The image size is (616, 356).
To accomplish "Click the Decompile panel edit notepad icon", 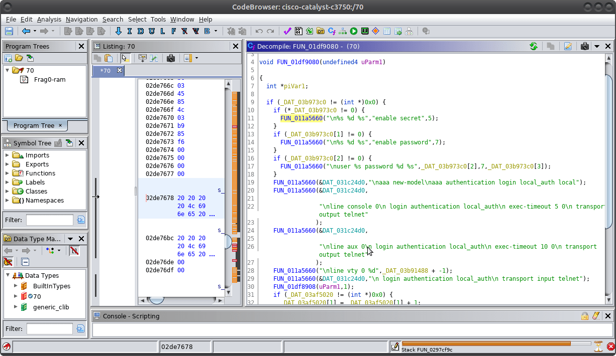I will pyautogui.click(x=568, y=46).
